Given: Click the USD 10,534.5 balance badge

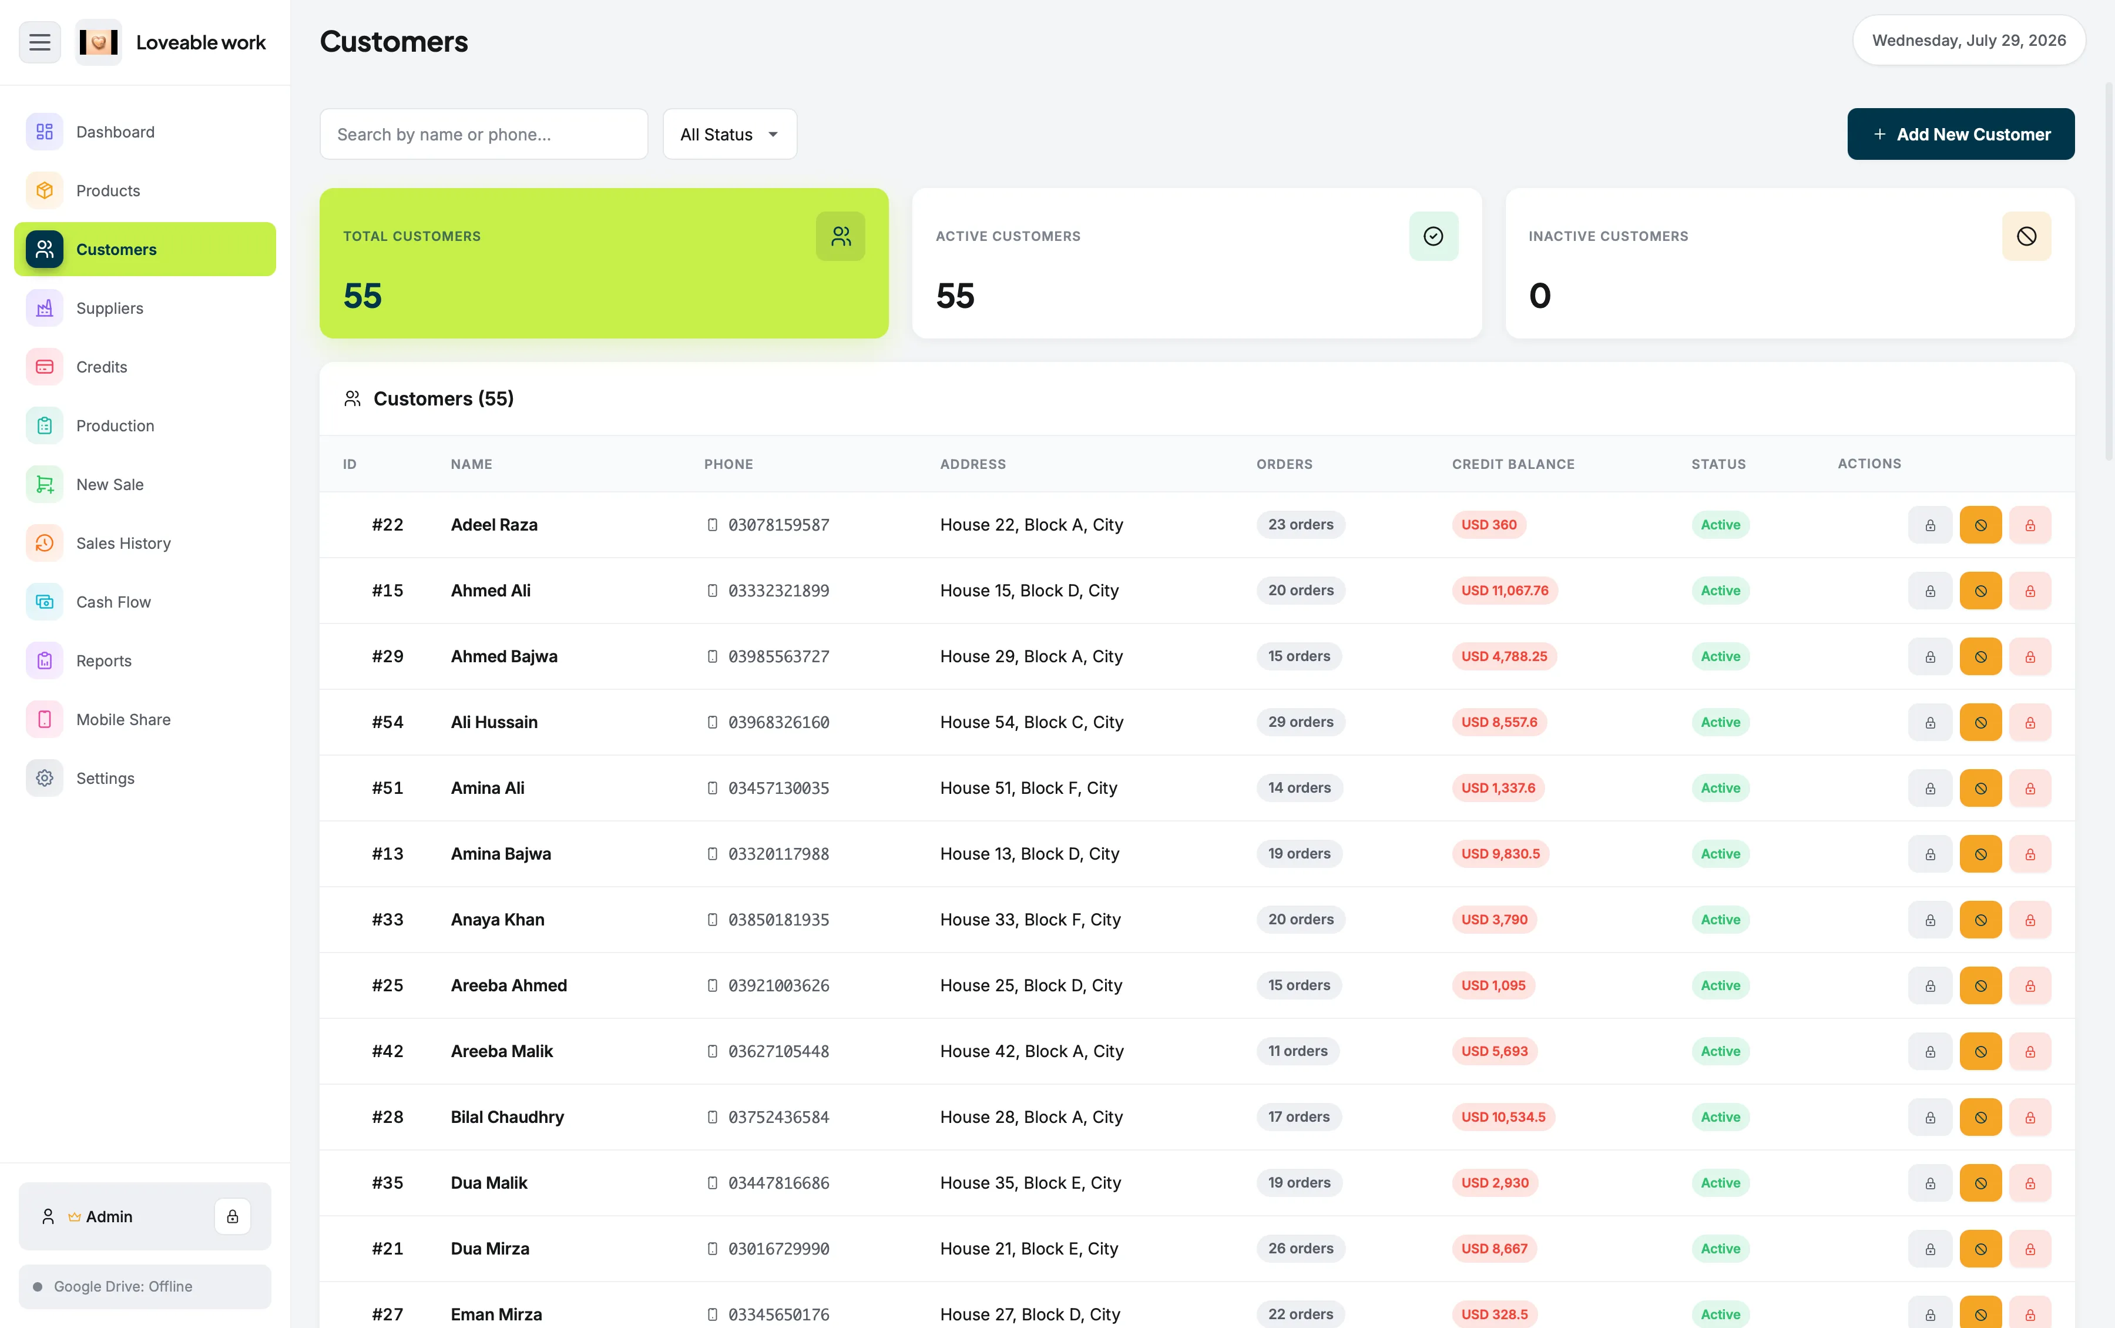Looking at the screenshot, I should (x=1503, y=1117).
